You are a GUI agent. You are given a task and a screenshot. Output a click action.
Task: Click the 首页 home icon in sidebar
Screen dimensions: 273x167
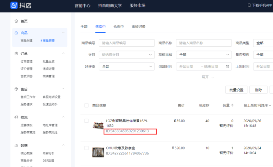click(16, 21)
